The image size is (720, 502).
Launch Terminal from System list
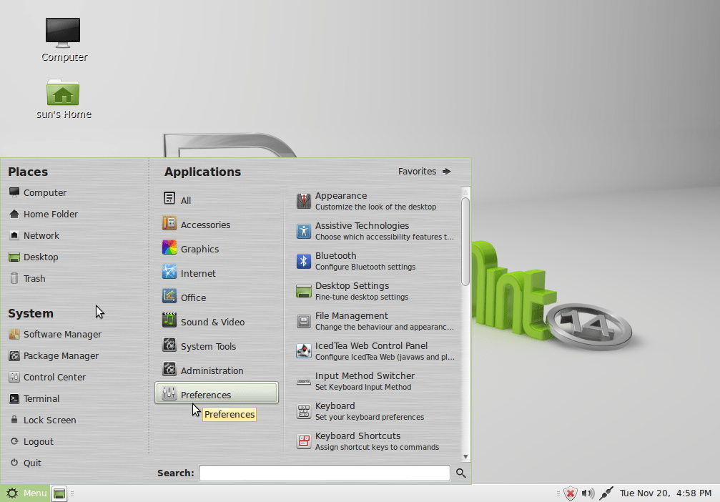(34, 398)
